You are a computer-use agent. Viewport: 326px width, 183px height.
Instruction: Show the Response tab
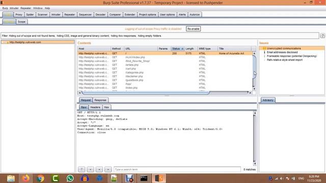[100, 100]
